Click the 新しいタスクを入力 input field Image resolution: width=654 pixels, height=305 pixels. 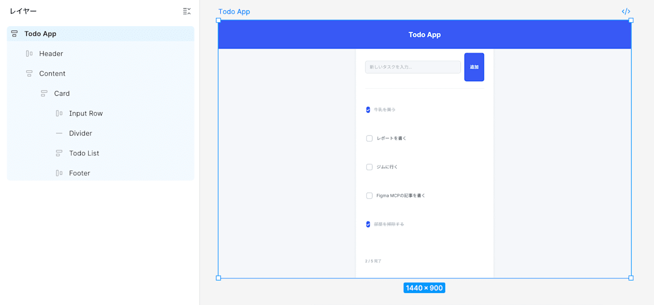coord(413,67)
